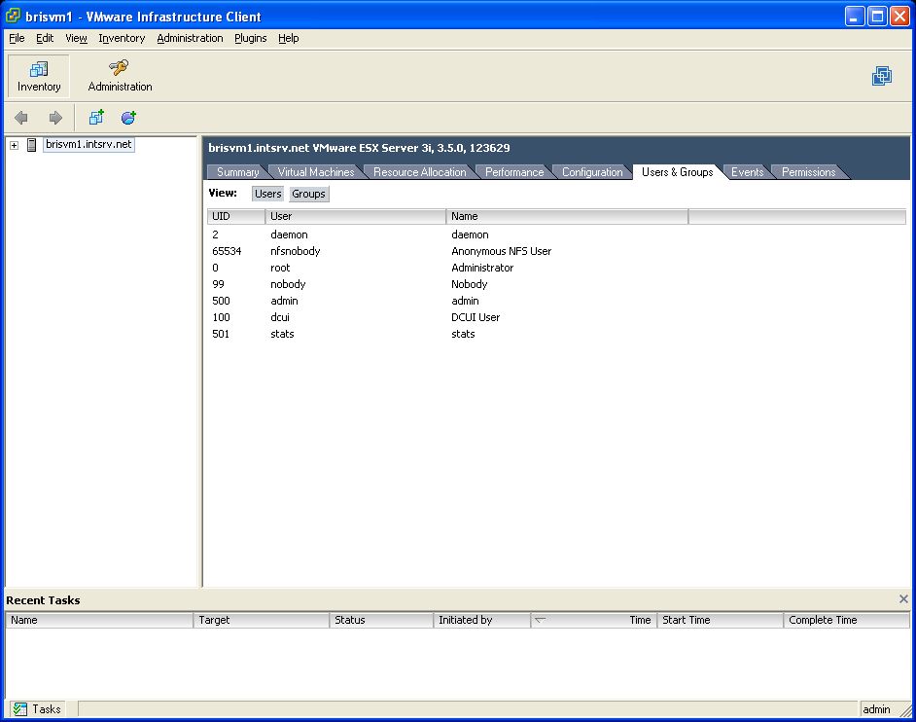Click the VMware logo icon top right
This screenshot has width=916, height=722.
click(x=882, y=76)
